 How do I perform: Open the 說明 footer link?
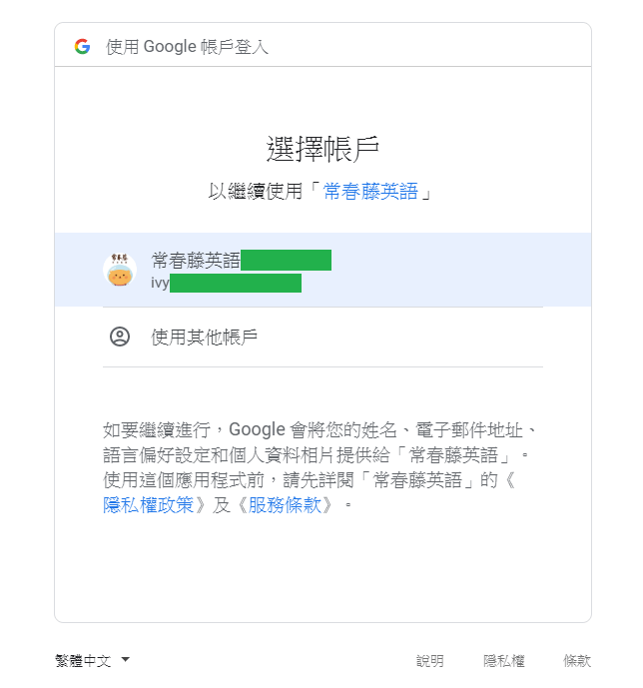[430, 661]
